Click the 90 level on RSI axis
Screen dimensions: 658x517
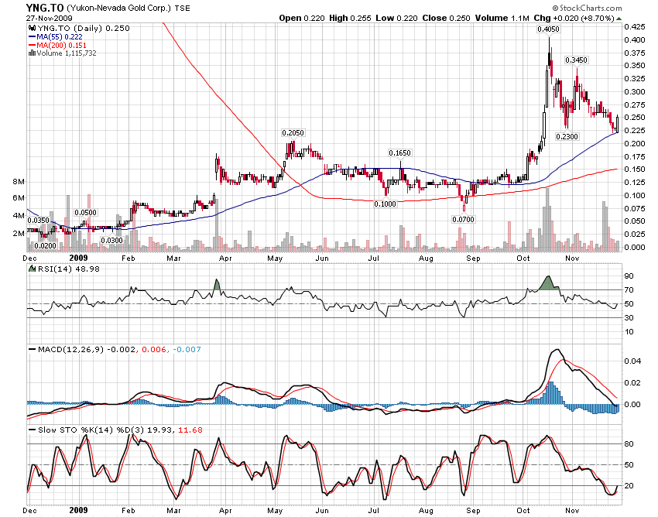[629, 276]
